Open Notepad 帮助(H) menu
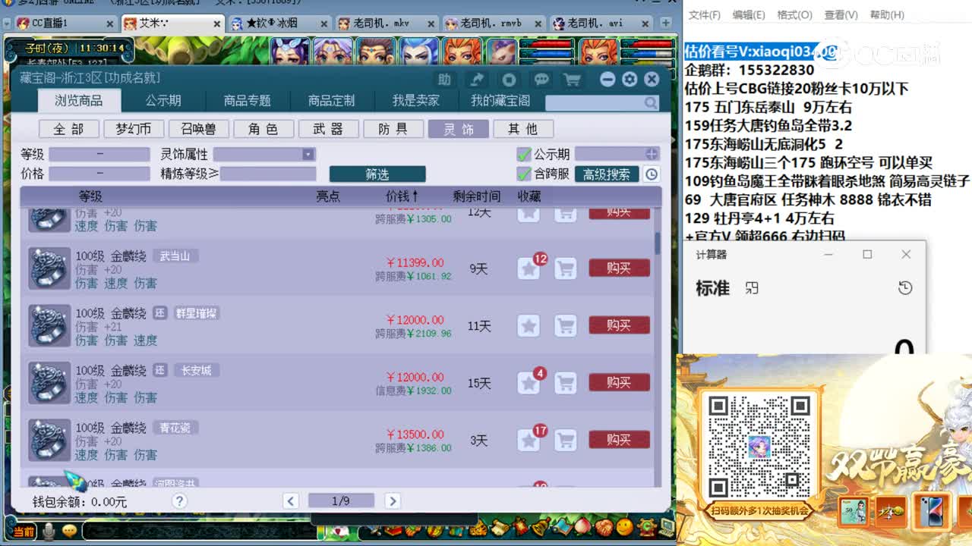Screen dimensions: 972x546 (x=887, y=14)
